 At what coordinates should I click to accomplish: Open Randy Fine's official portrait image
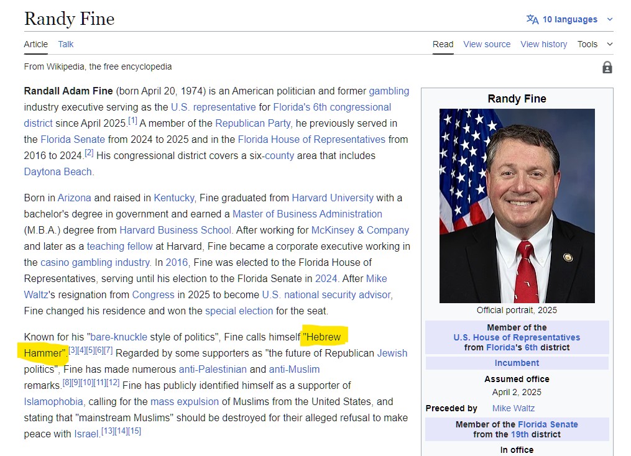(x=517, y=206)
